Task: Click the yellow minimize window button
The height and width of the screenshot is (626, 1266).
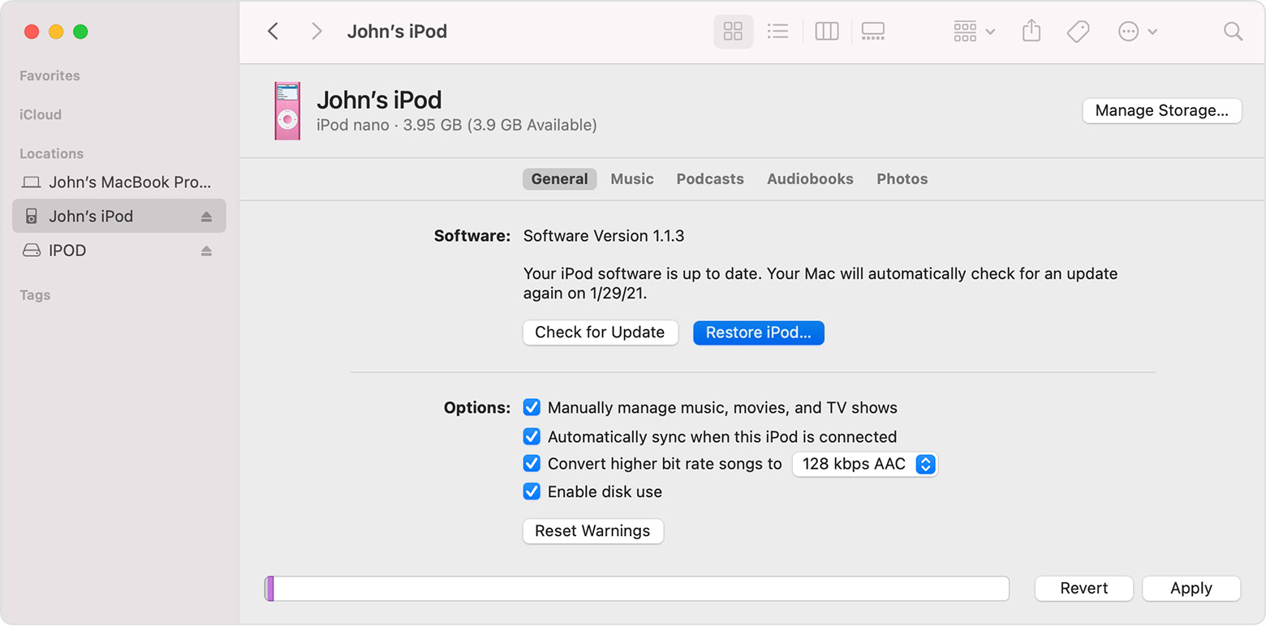Action: pos(56,32)
